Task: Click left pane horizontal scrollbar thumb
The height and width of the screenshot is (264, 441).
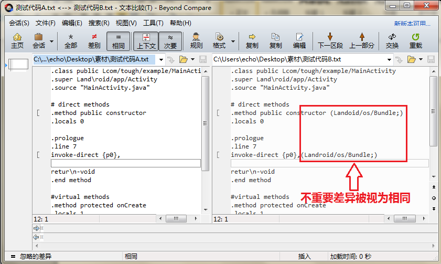Action: click(176, 218)
